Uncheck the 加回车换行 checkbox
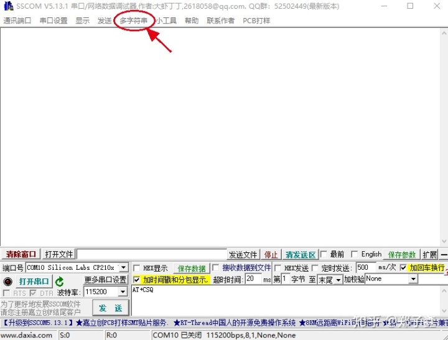This screenshot has width=448, height=340. tap(403, 267)
